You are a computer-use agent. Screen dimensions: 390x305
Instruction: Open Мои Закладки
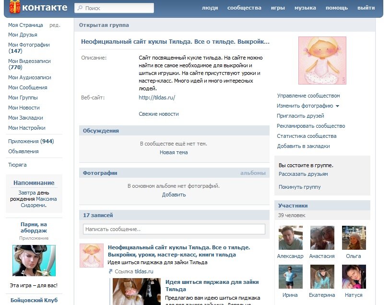[x=25, y=118]
